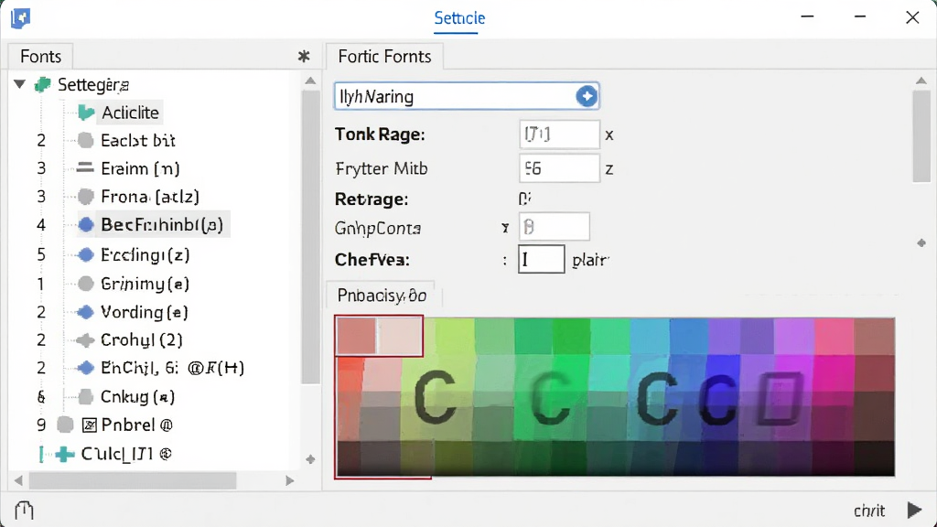The image size is (937, 527).
Task: Select the Ecdingi(z) row text
Action: tap(145, 255)
